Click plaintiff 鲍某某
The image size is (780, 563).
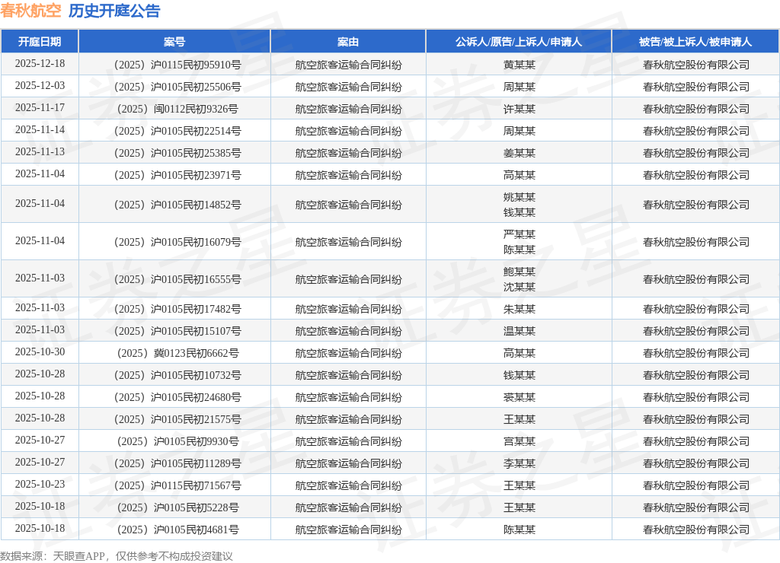pos(519,272)
